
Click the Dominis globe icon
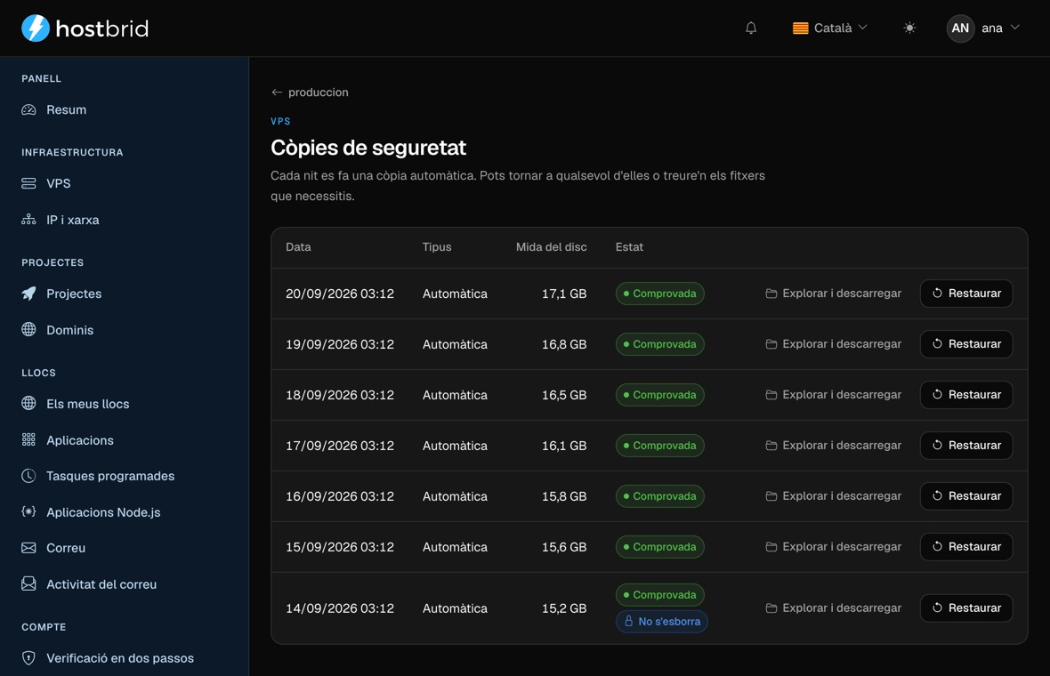pyautogui.click(x=28, y=329)
